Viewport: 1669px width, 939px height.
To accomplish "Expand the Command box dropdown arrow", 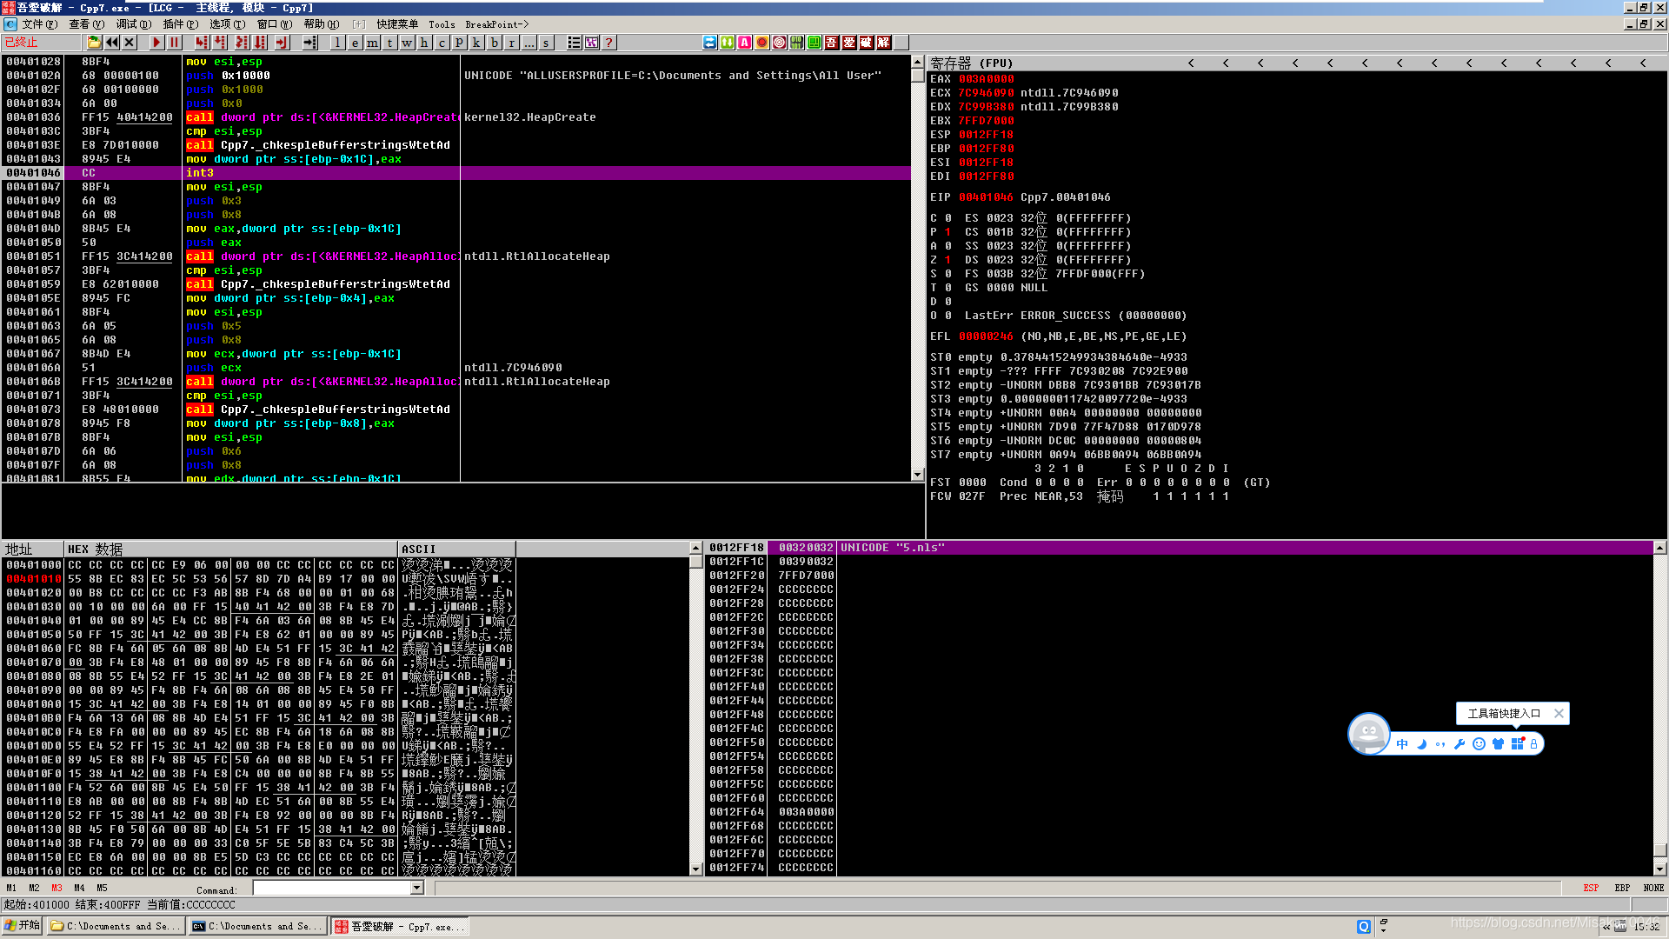I will 417,888.
